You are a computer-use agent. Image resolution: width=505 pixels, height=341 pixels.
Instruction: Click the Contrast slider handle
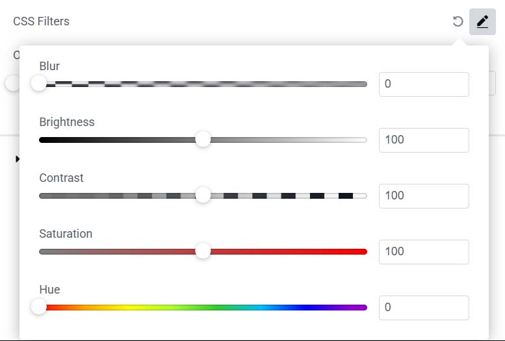click(x=203, y=196)
